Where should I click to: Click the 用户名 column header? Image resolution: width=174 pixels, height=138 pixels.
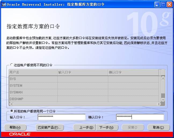click(x=33, y=72)
